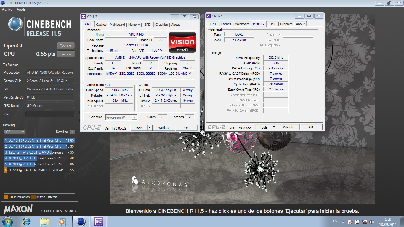Select ranking row 2C/2H AMD E1-1200
404x227 pixels.
(39, 170)
